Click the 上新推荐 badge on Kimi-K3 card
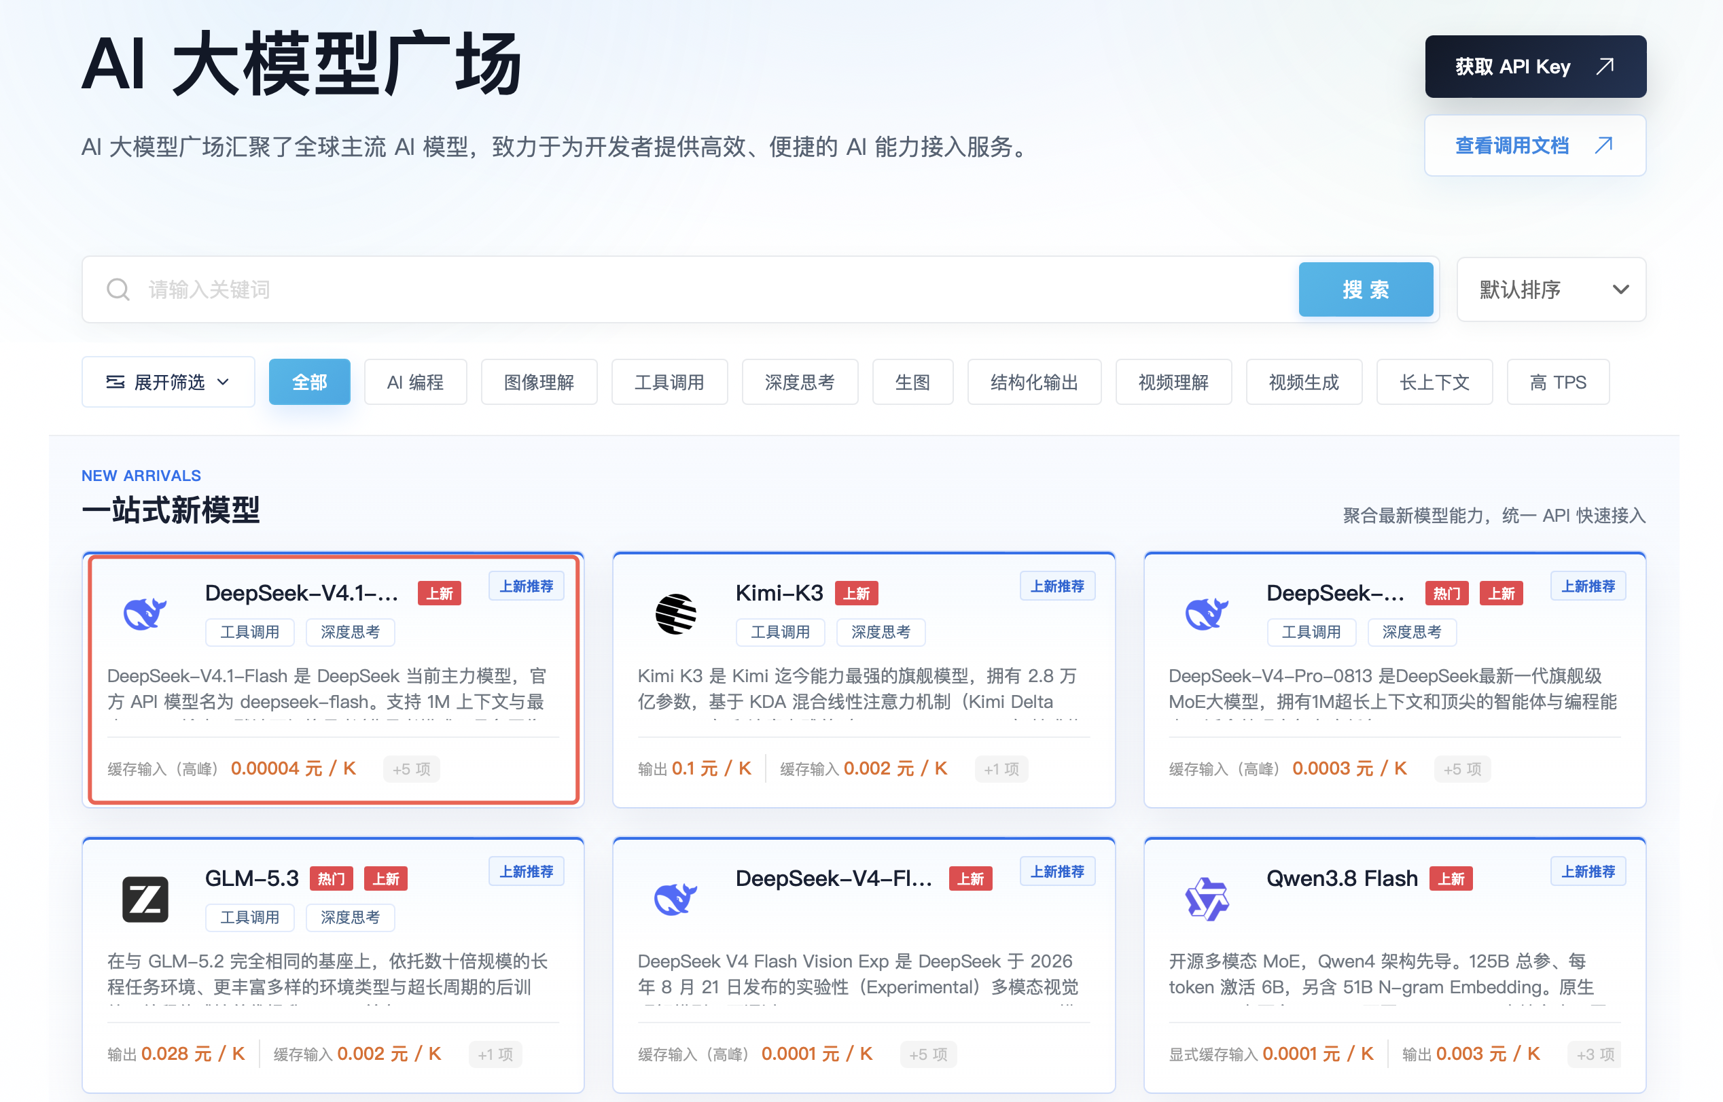This screenshot has height=1102, width=1723. click(1057, 586)
